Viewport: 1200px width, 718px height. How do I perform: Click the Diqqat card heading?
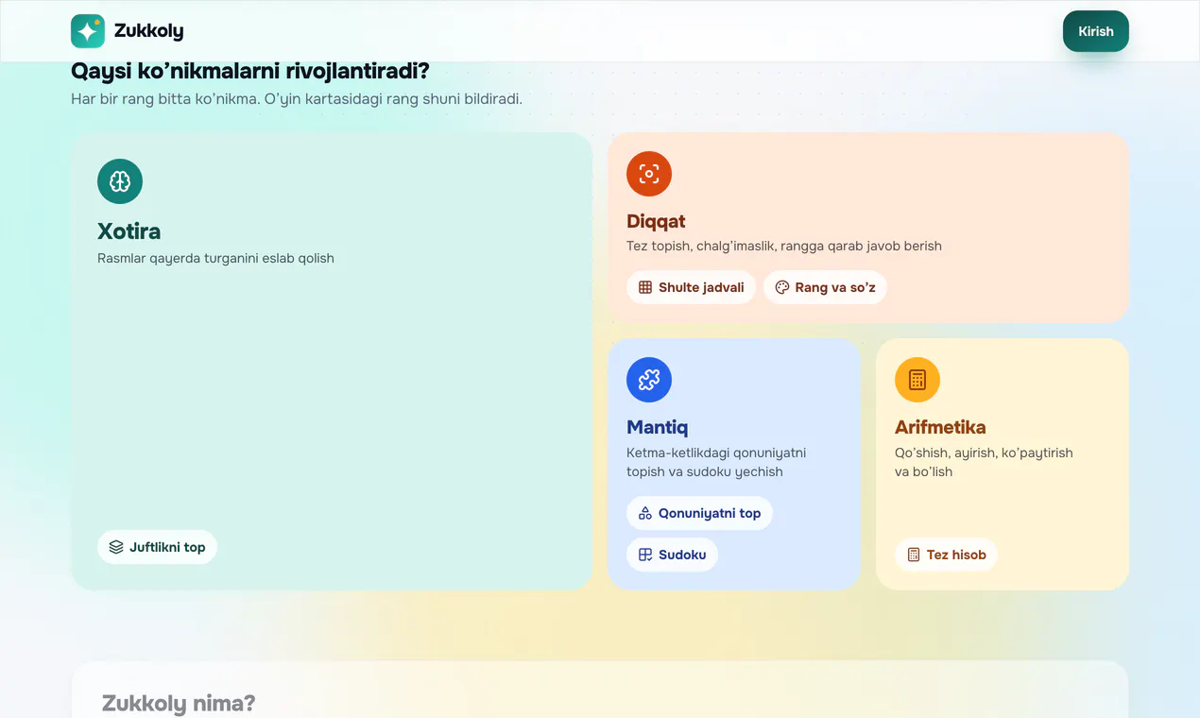[656, 222]
